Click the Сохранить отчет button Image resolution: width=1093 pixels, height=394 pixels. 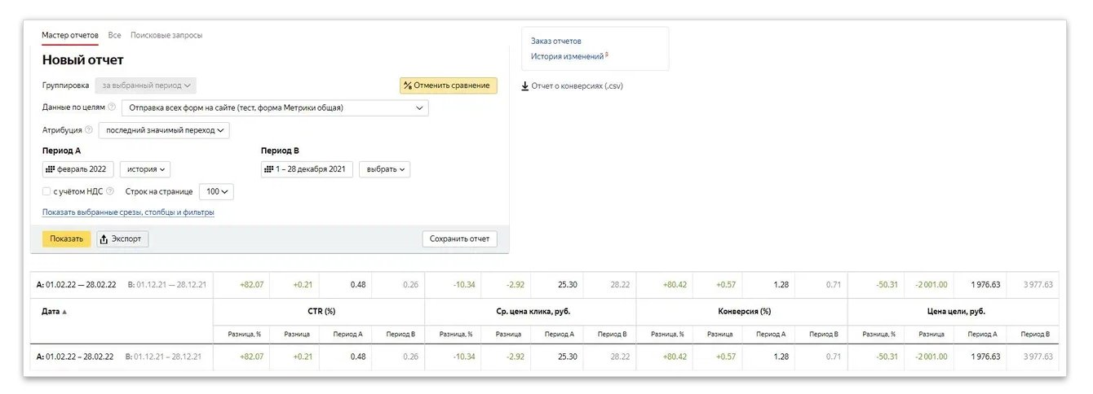tap(459, 239)
